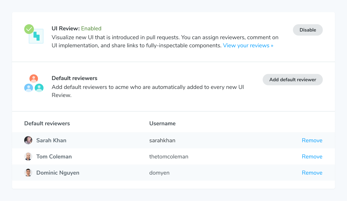Select Sarah Khan's name in the table
This screenshot has width=347, height=201.
(x=51, y=140)
